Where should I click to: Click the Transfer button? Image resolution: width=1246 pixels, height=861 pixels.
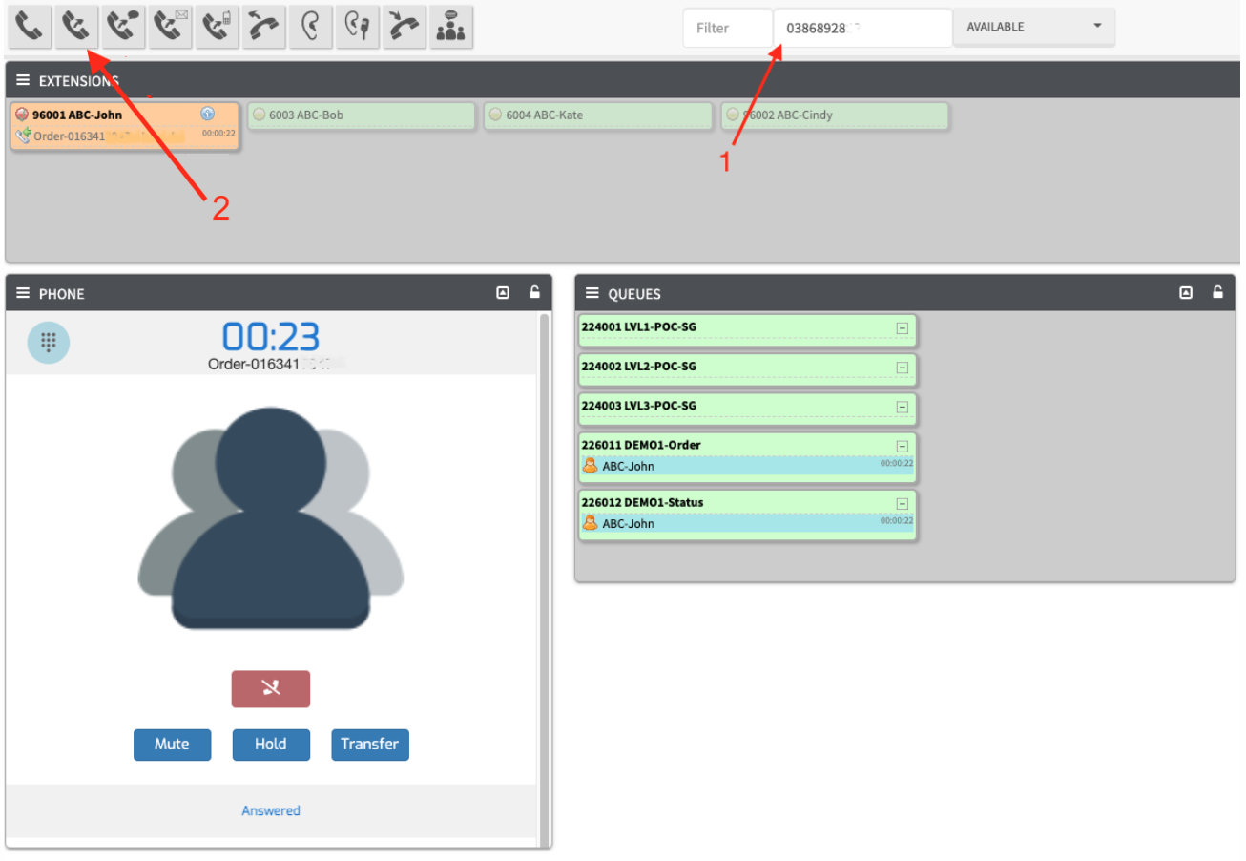pyautogui.click(x=370, y=745)
